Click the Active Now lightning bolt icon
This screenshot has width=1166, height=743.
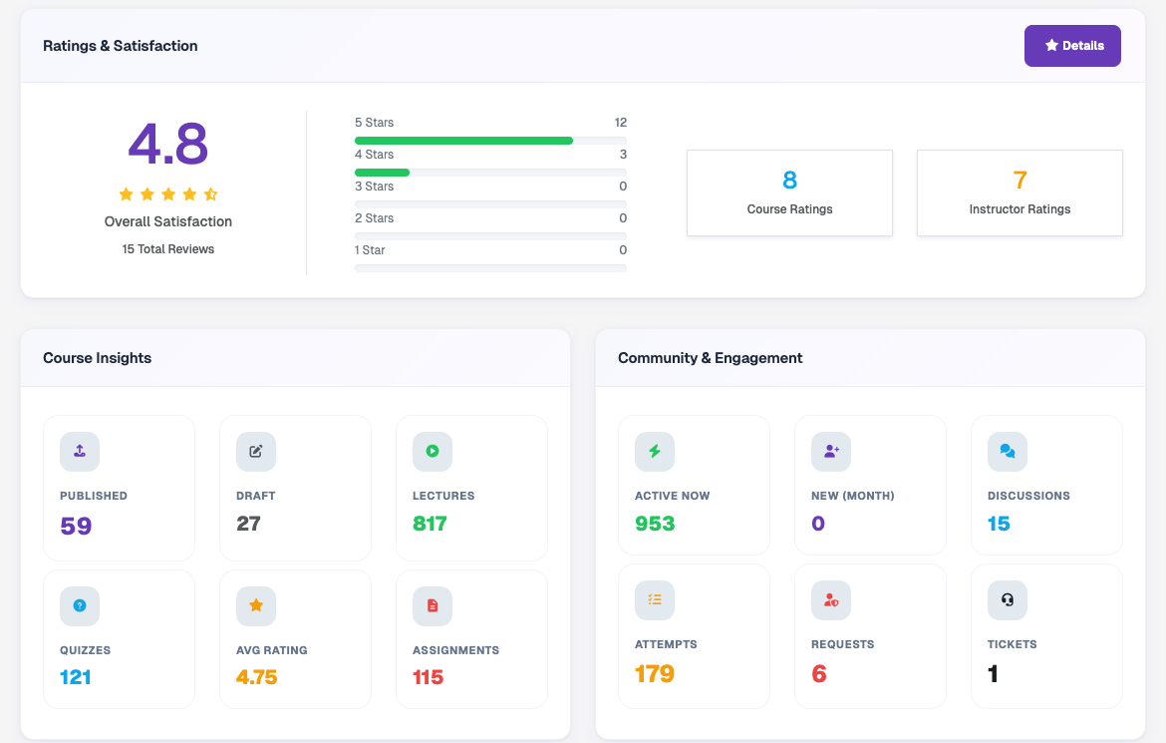pos(655,451)
